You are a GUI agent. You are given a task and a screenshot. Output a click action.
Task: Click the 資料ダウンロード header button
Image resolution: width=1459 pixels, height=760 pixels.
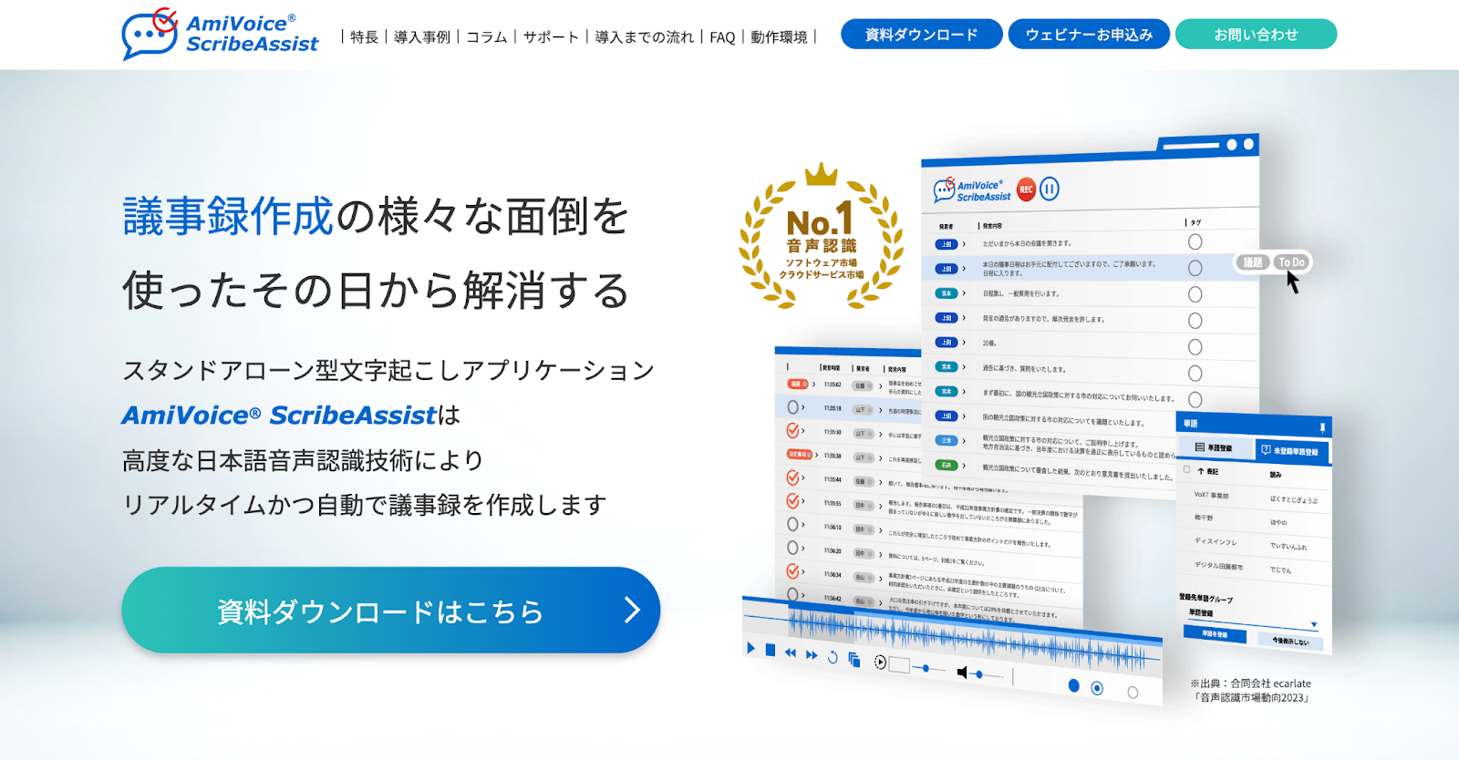[x=921, y=35]
